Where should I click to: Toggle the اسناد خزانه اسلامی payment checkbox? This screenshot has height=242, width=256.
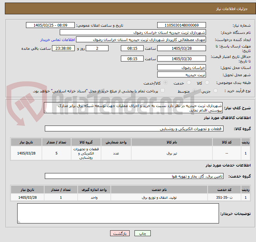163,90
